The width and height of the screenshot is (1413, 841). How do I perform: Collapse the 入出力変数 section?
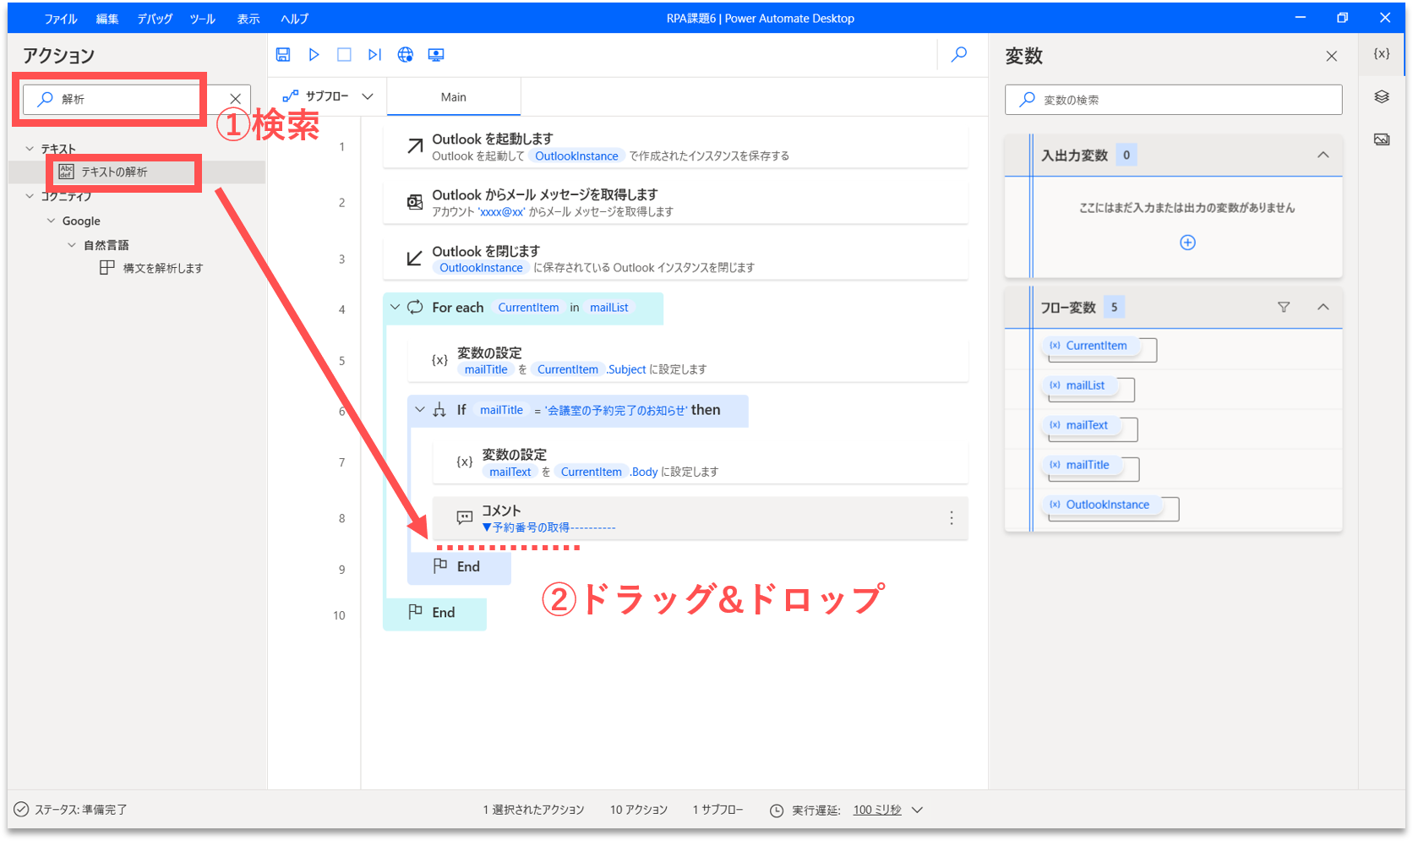point(1323,156)
